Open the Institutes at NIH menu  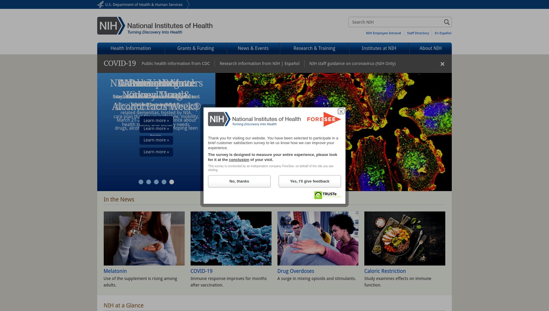click(379, 48)
